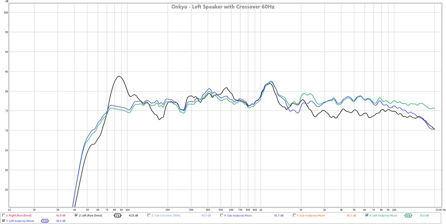Click the green 35.0 dB legend value
Screen dimensions: 446x224
[x=424, y=215]
